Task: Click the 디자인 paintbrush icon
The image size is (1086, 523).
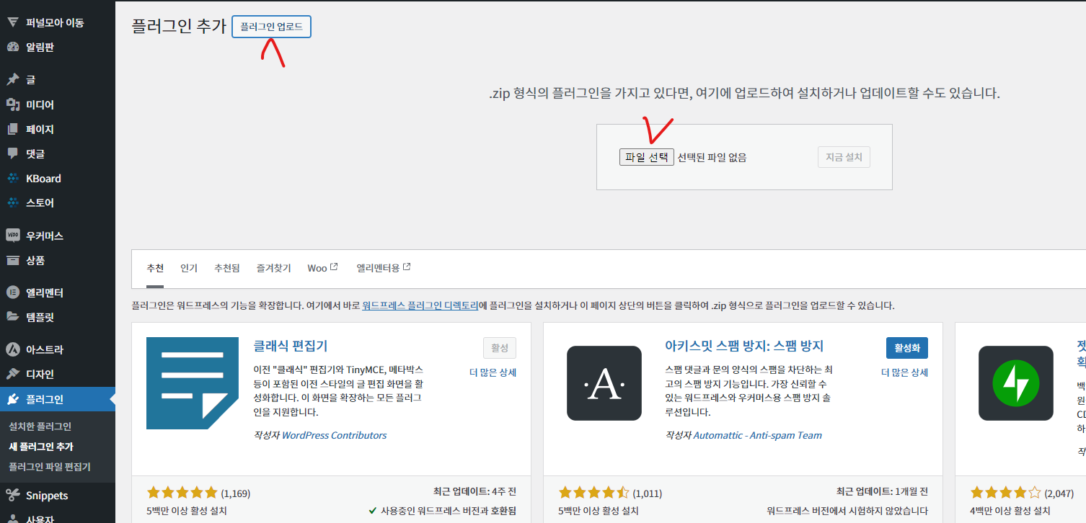Action: tap(12, 374)
